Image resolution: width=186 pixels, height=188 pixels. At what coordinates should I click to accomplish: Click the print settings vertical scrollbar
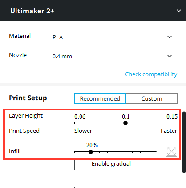point(184,142)
